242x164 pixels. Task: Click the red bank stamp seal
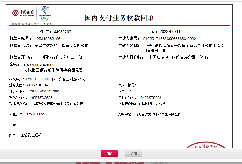205,146
